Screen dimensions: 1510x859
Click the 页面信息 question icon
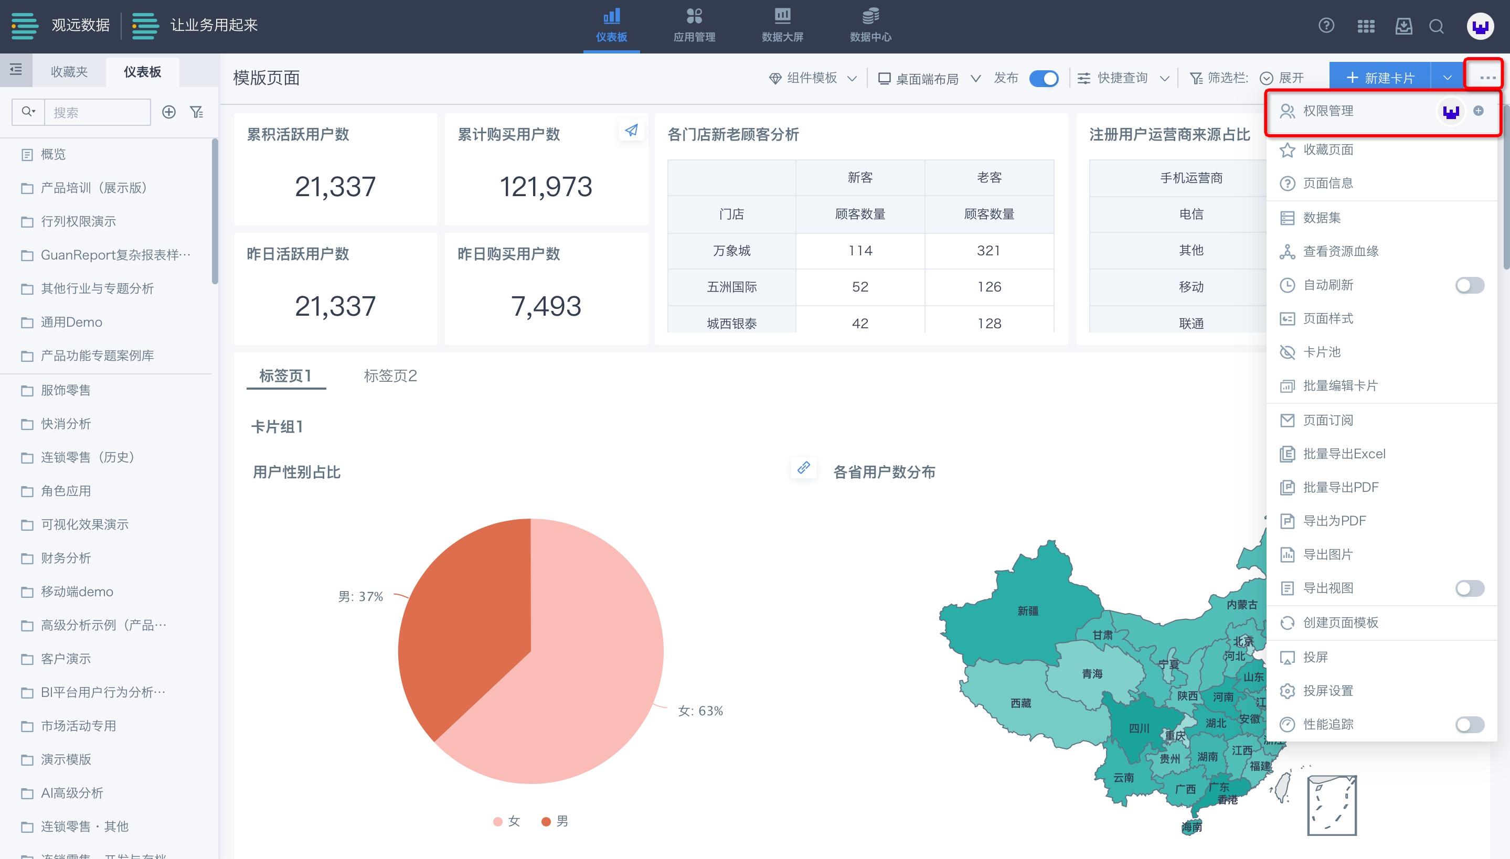[1287, 184]
